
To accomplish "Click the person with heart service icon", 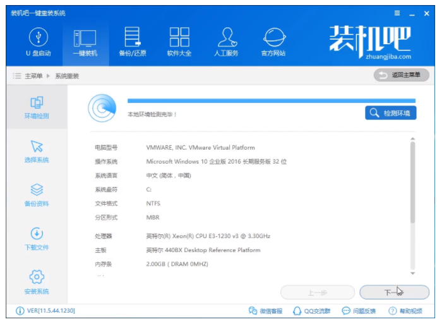I will tap(227, 37).
